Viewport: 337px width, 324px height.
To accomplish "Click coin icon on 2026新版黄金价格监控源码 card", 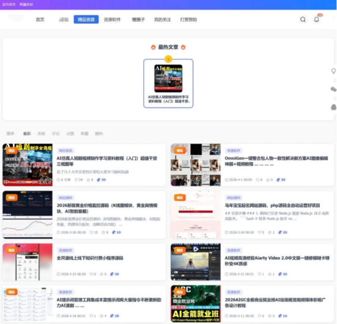I will pyautogui.click(x=114, y=232).
